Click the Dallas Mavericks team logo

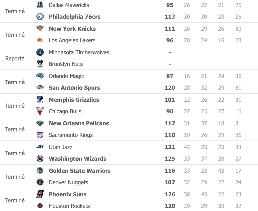[40, 5]
